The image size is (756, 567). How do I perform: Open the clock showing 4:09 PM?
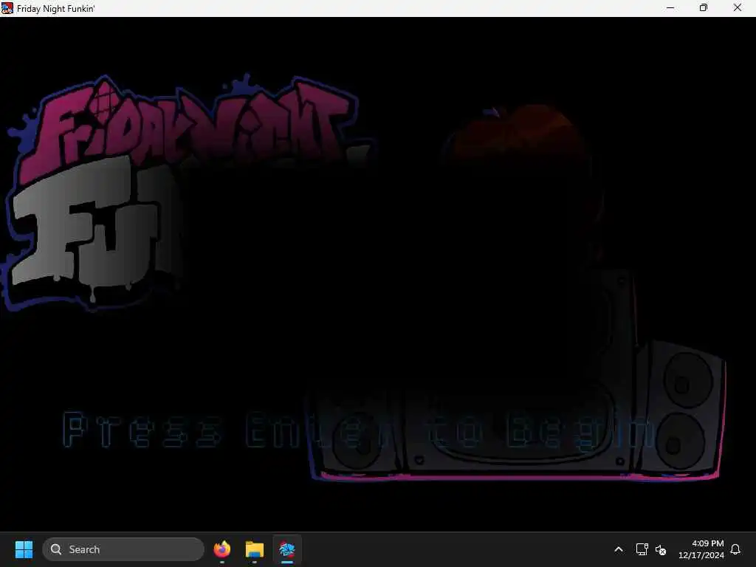tap(701, 549)
